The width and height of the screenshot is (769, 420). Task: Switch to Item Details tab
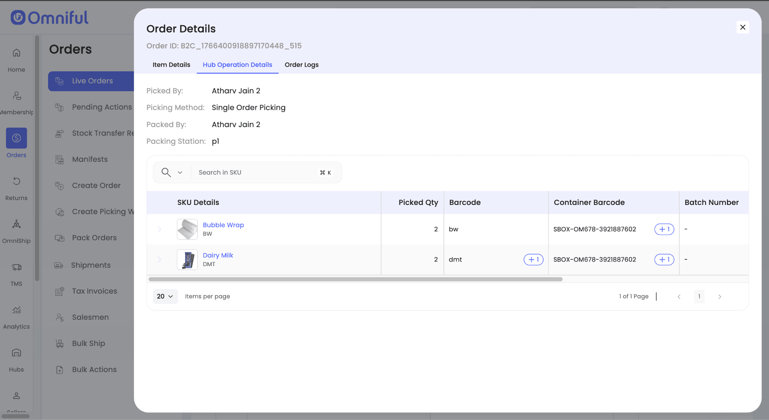click(x=171, y=65)
